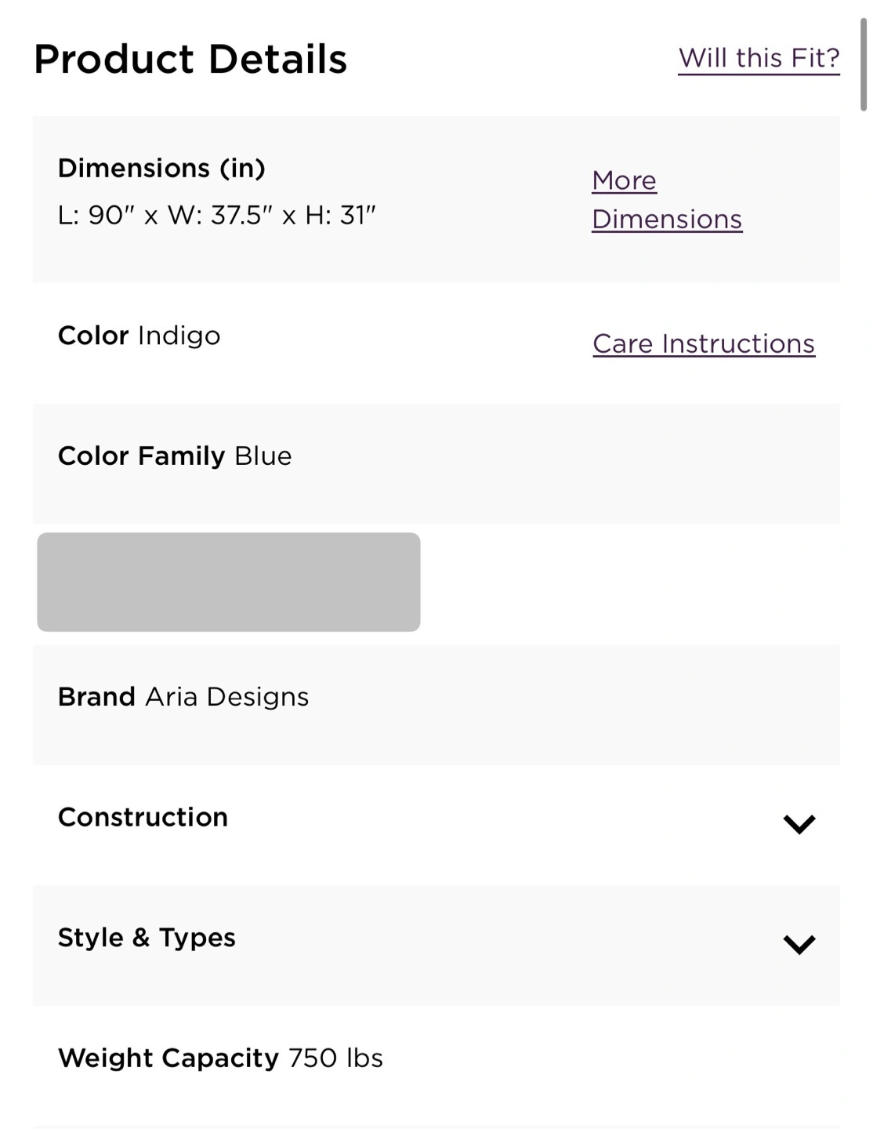Click the 750 lbs value
Screen dimensions: 873x1129
click(336, 1058)
